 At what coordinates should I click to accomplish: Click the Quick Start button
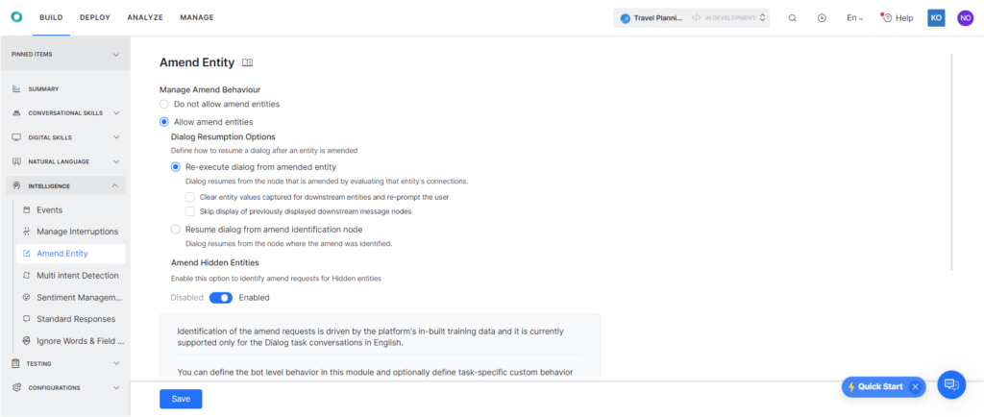point(874,386)
